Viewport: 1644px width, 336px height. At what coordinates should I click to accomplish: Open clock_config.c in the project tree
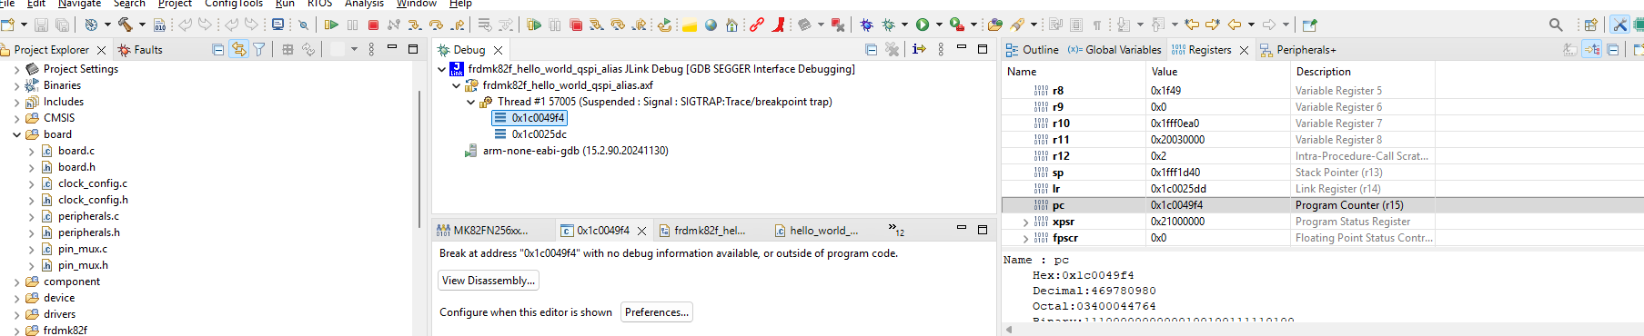(x=92, y=183)
